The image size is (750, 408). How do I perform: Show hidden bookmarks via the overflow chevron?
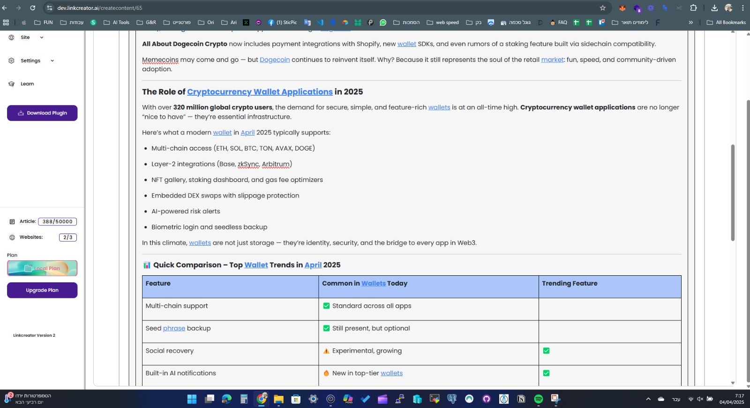click(690, 23)
